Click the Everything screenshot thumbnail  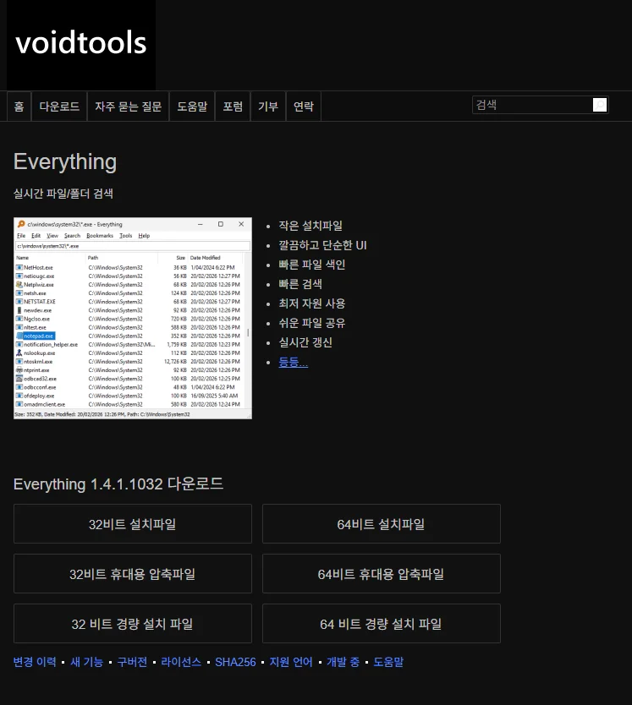[133, 319]
